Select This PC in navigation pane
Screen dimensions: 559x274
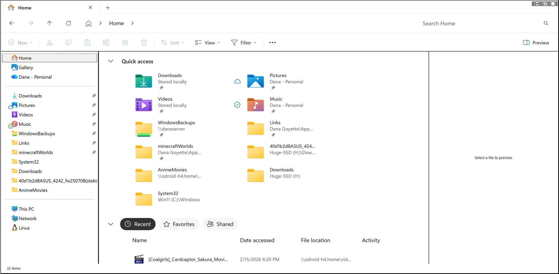coord(26,209)
